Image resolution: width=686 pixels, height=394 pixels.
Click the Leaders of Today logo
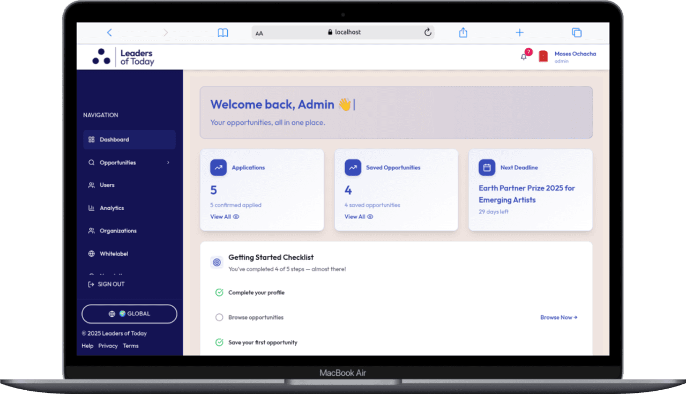click(x=123, y=57)
